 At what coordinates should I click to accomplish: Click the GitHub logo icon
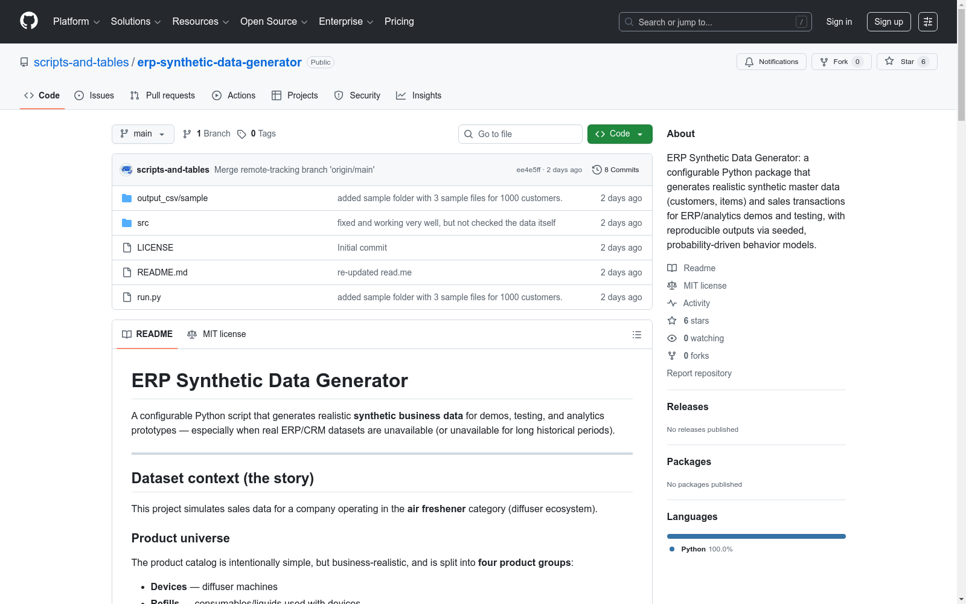coord(29,21)
